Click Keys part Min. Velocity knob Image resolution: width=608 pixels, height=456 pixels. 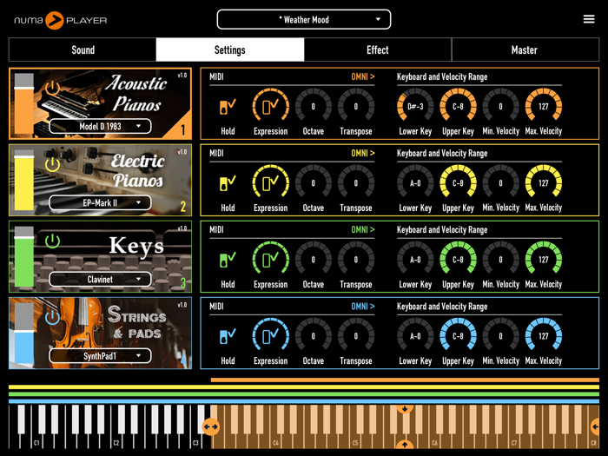click(500, 259)
